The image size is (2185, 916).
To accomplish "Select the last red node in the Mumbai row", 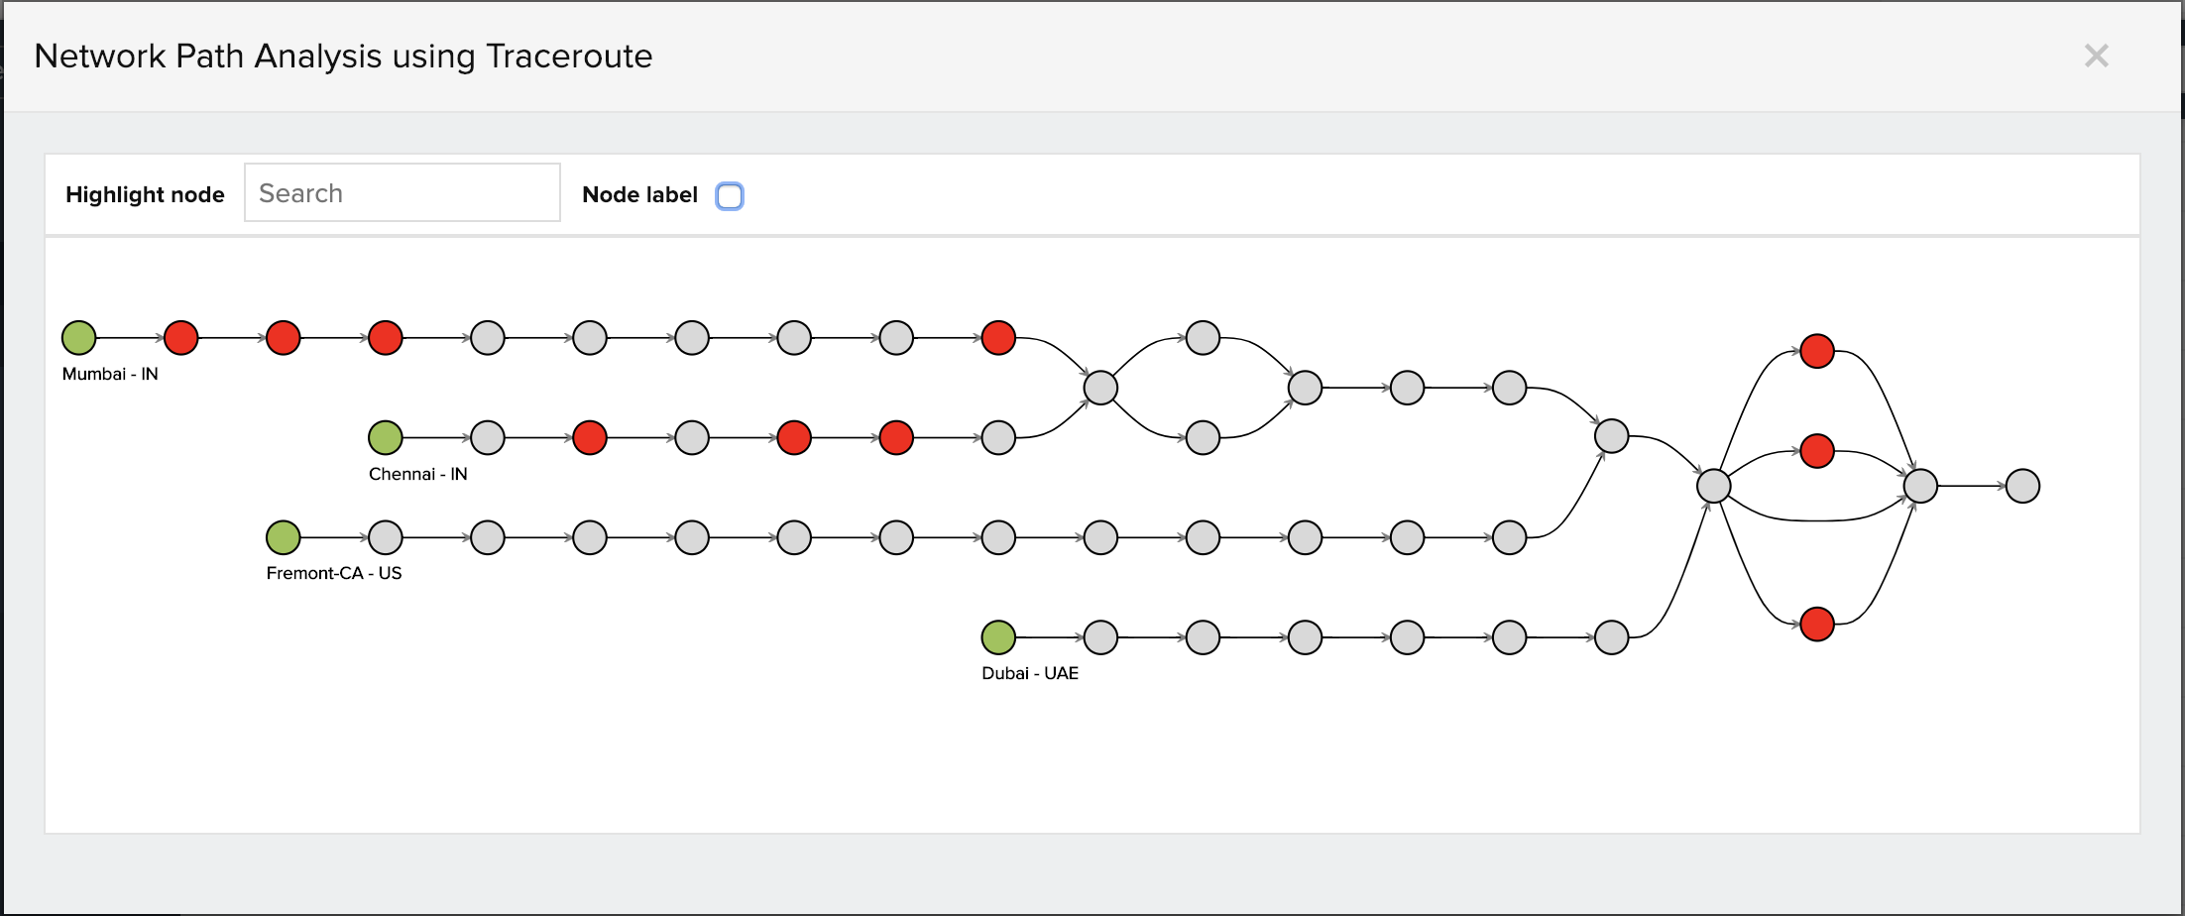I will [998, 338].
